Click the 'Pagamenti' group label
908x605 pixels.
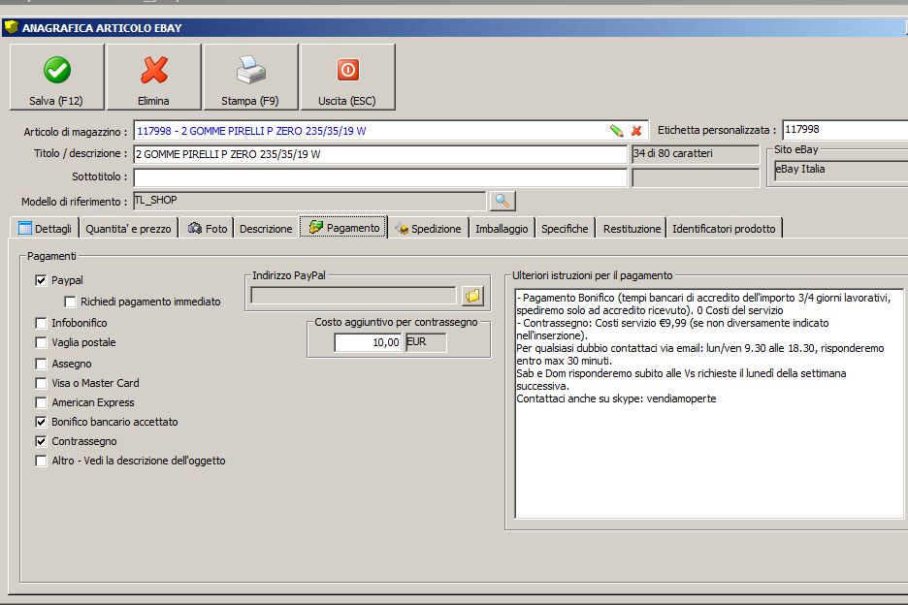pyautogui.click(x=51, y=256)
